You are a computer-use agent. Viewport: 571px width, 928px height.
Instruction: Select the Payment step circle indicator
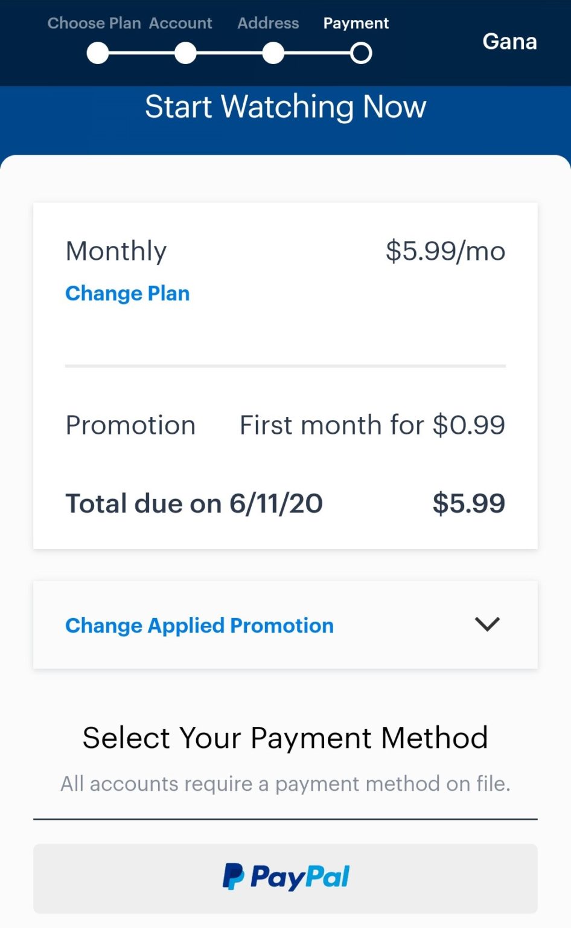point(360,53)
